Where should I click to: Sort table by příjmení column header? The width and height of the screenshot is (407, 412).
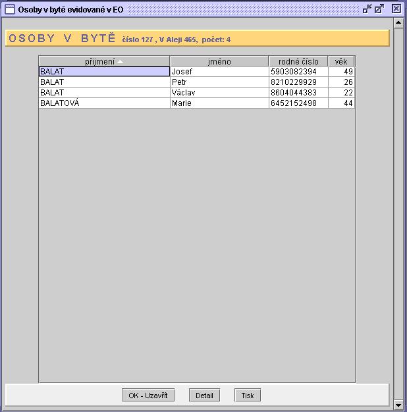(104, 61)
